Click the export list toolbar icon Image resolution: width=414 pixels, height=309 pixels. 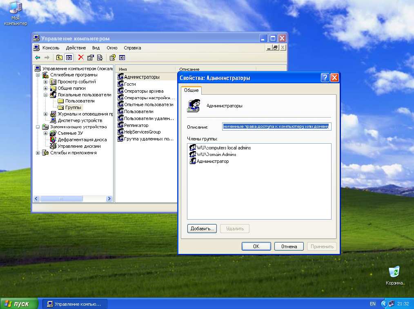pyautogui.click(x=100, y=58)
